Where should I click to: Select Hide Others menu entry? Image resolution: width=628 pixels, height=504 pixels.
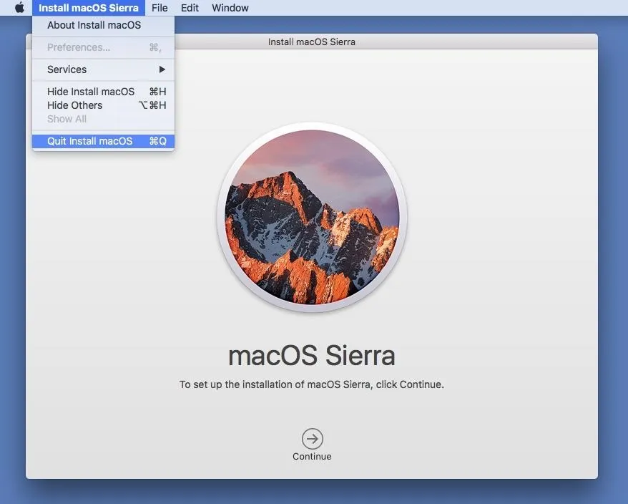coord(103,105)
